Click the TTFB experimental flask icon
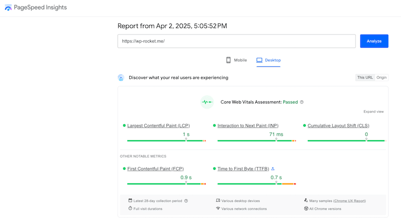 [x=273, y=169]
